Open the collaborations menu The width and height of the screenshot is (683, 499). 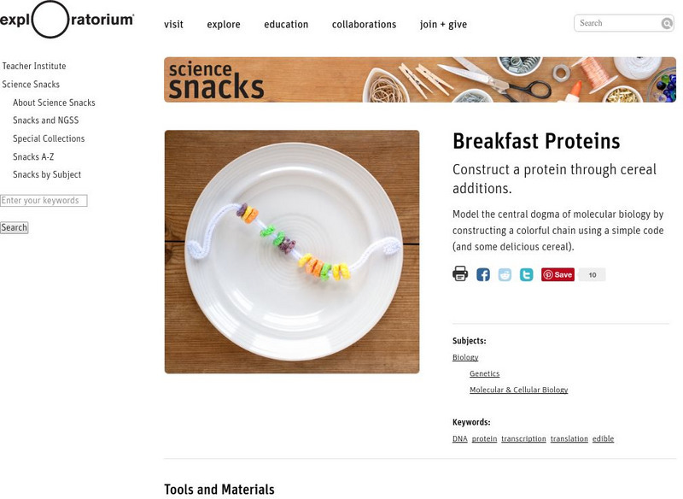364,25
